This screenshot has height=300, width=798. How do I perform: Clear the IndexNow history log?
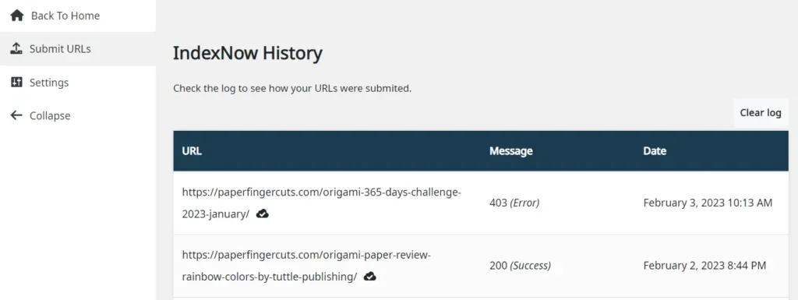tap(761, 113)
